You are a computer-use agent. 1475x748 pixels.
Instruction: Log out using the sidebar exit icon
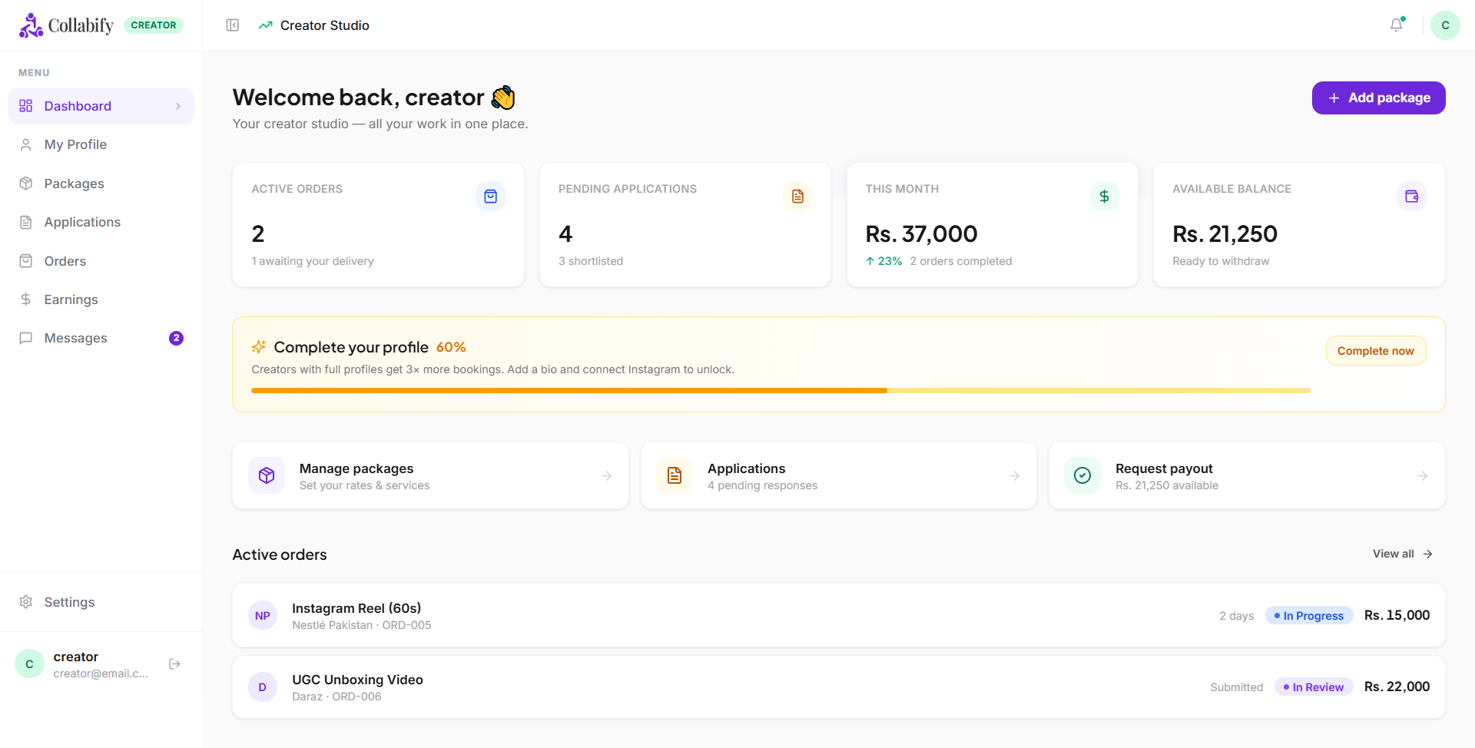174,664
